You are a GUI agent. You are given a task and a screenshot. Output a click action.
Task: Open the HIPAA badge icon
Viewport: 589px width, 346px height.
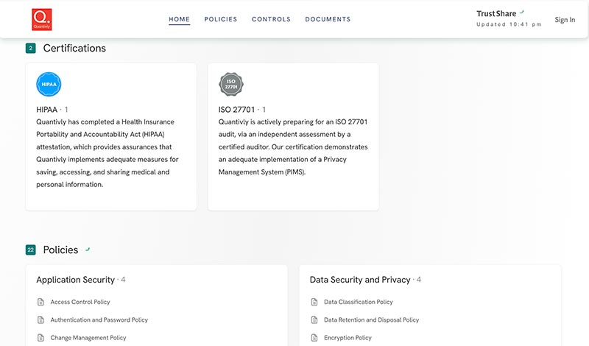[x=49, y=84]
